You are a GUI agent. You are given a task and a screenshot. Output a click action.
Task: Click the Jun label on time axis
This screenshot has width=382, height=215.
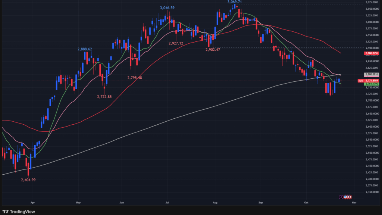tap(122, 203)
